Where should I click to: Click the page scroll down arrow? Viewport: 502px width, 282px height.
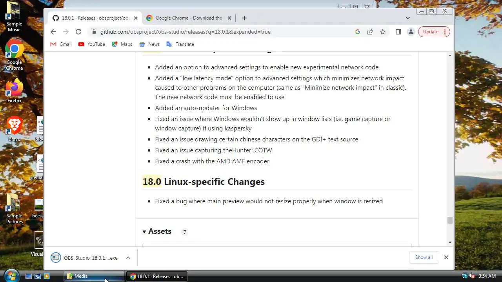450,243
